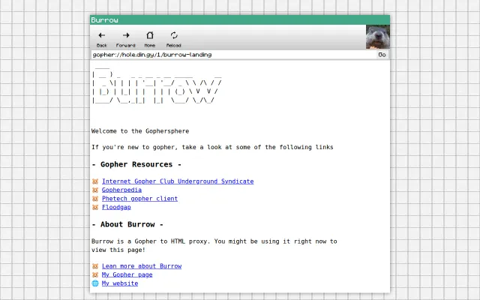Click gopher icon beside Floodgap
The width and height of the screenshot is (480, 300).
coord(95,207)
